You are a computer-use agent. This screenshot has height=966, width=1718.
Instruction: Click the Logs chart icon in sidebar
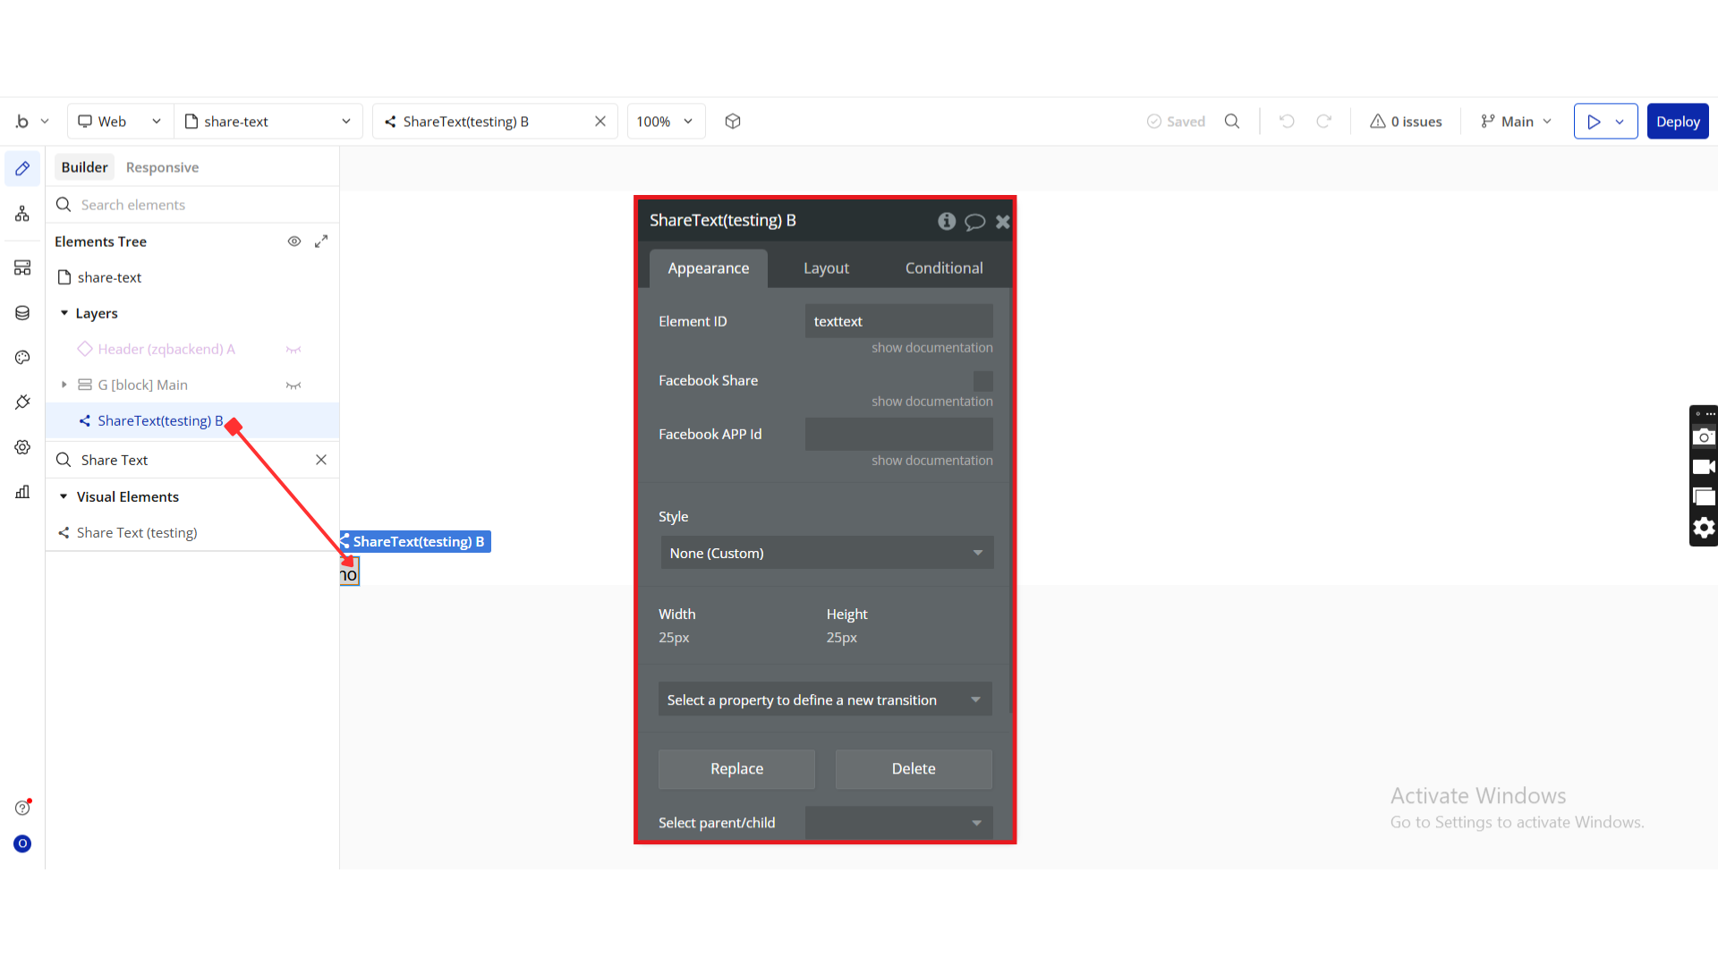coord(22,492)
